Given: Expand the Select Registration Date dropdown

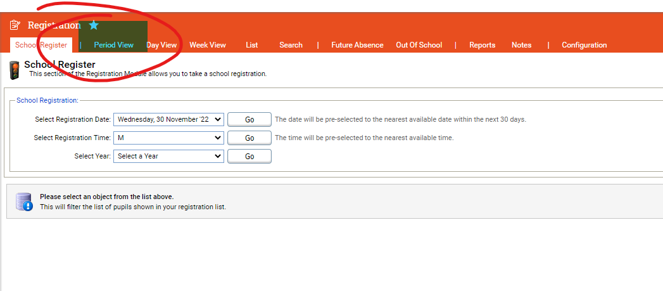Looking at the screenshot, I should pyautogui.click(x=168, y=119).
